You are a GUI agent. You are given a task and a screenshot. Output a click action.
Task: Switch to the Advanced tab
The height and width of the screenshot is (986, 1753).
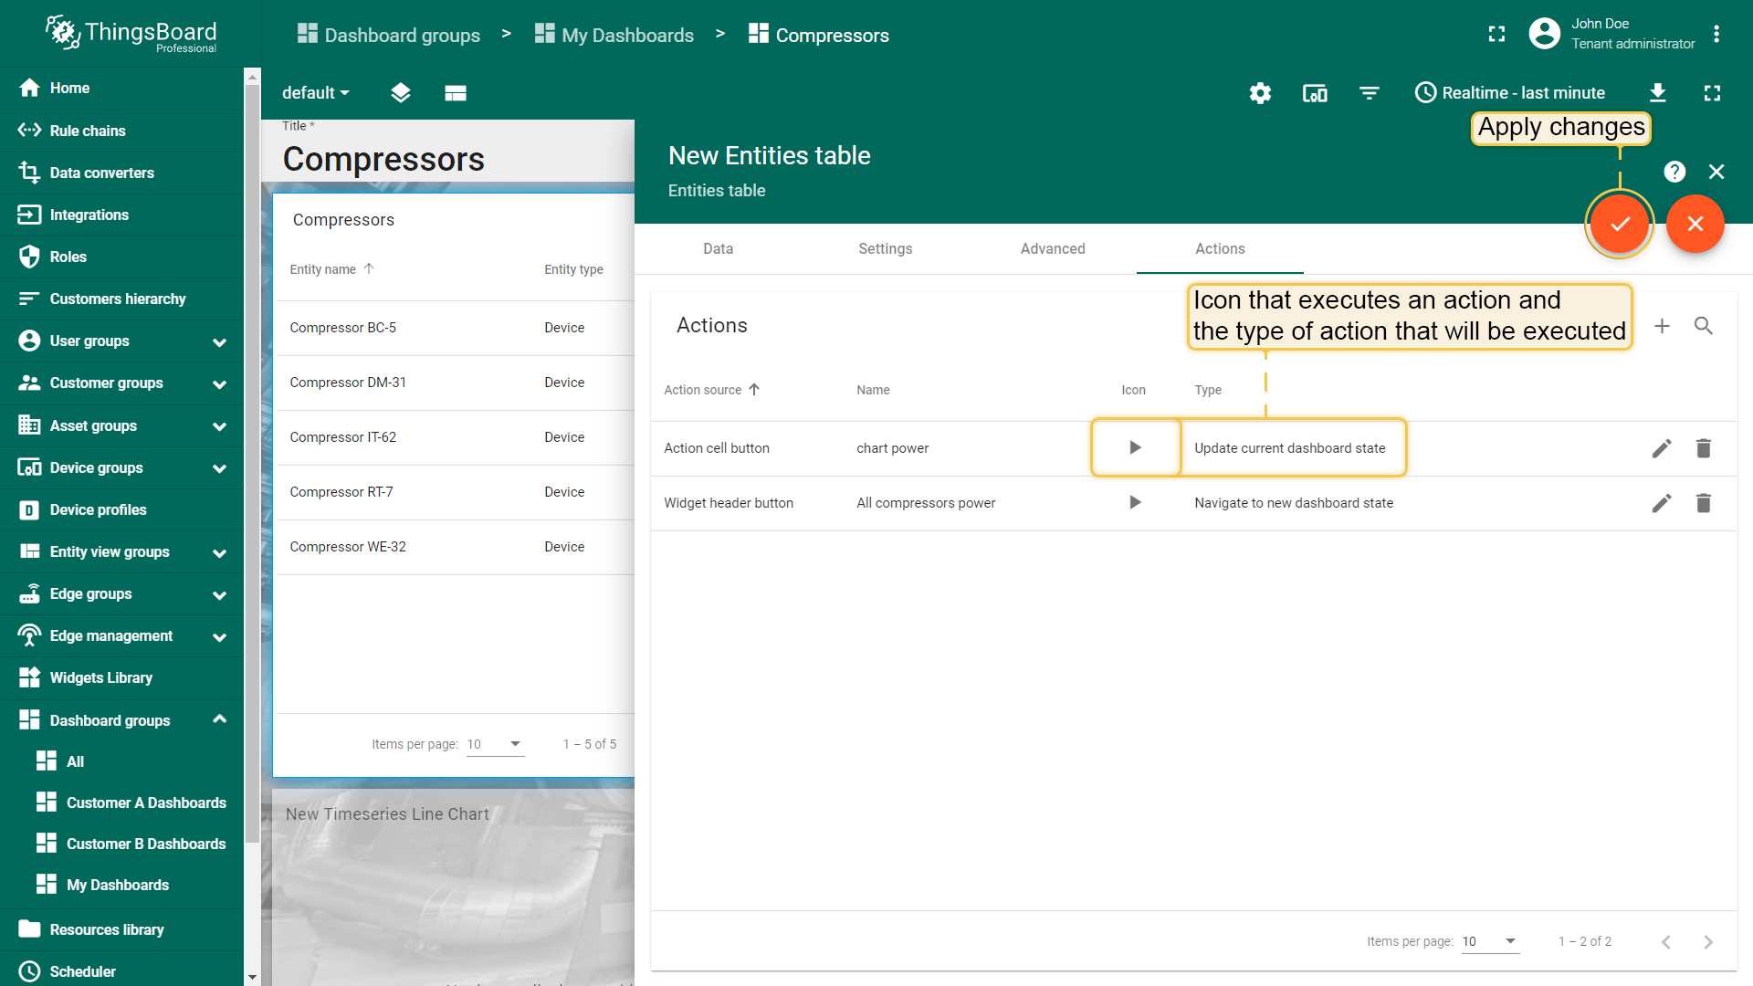click(x=1053, y=248)
